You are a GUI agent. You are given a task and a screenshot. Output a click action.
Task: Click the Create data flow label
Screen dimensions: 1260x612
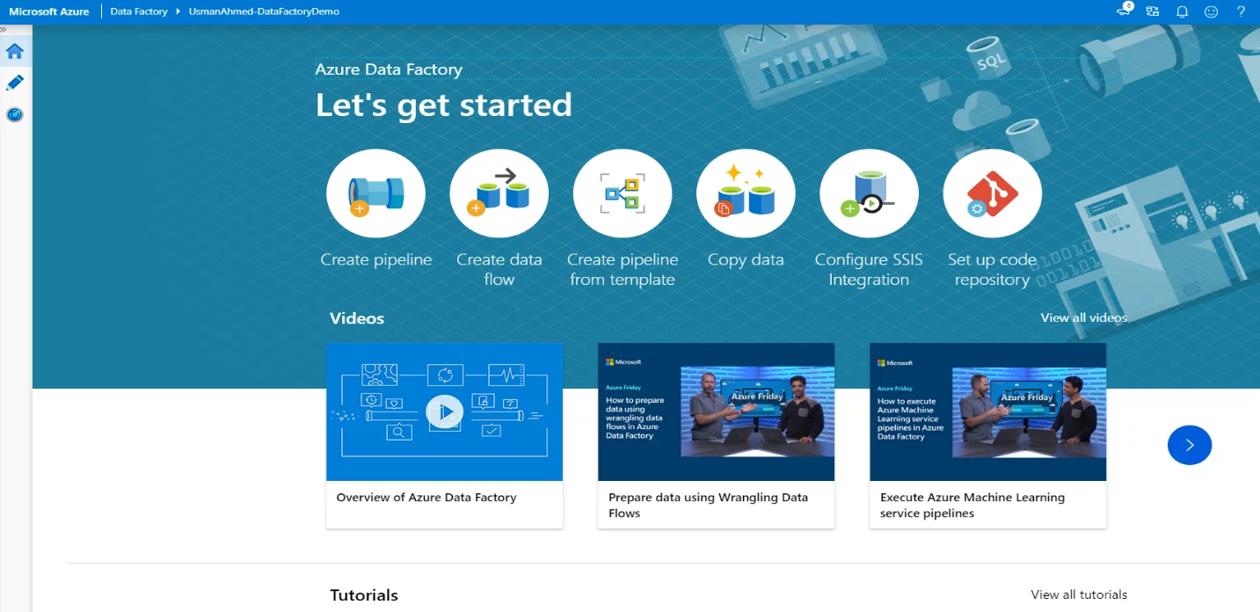click(x=499, y=269)
